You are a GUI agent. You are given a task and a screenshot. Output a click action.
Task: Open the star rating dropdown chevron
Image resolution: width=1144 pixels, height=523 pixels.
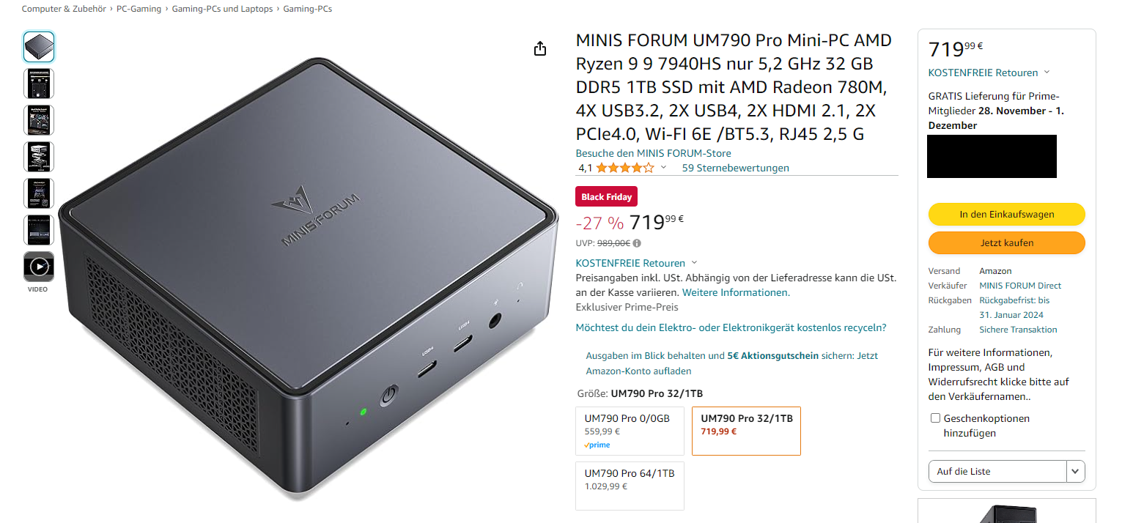click(664, 168)
